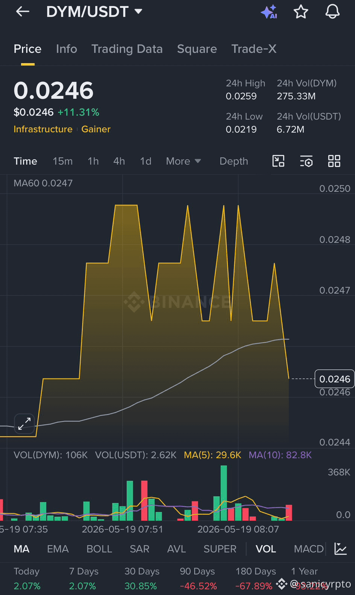Add DYM/USDT to favorites with star
The height and width of the screenshot is (595, 355).
pyautogui.click(x=301, y=12)
